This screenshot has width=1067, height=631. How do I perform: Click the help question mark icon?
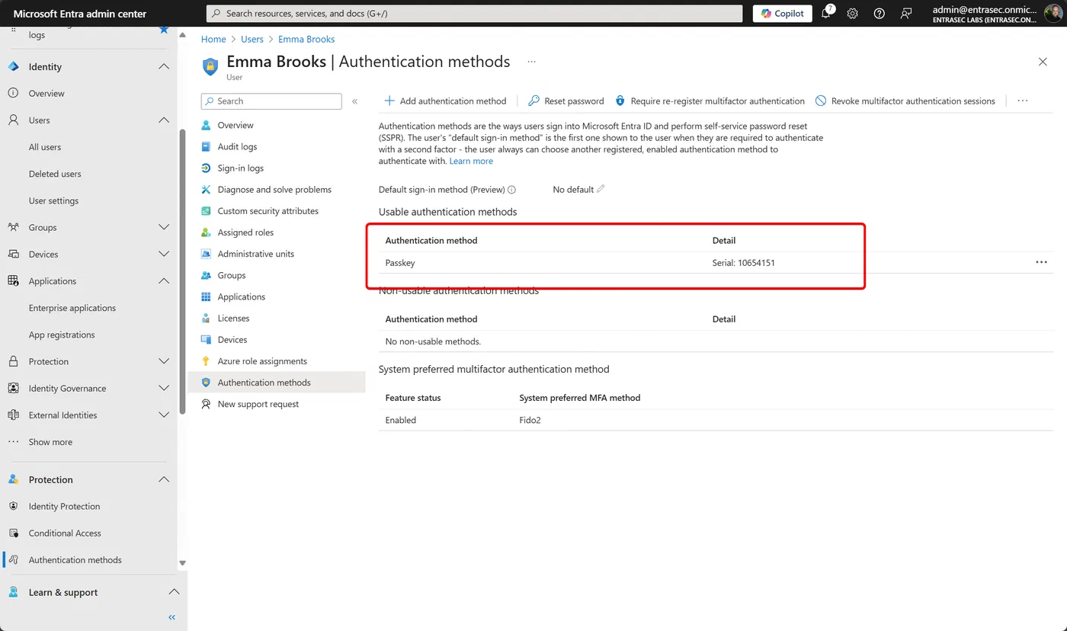(x=879, y=14)
